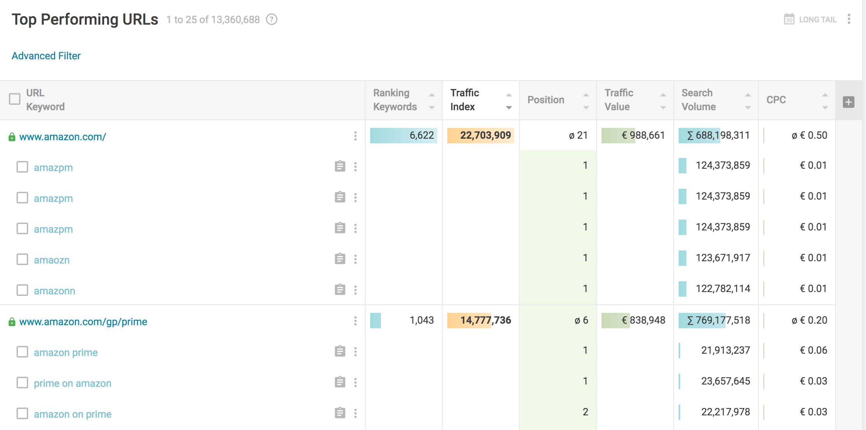Sort Position descending with down arrow
Screen dimensions: 866x430
pyautogui.click(x=586, y=107)
